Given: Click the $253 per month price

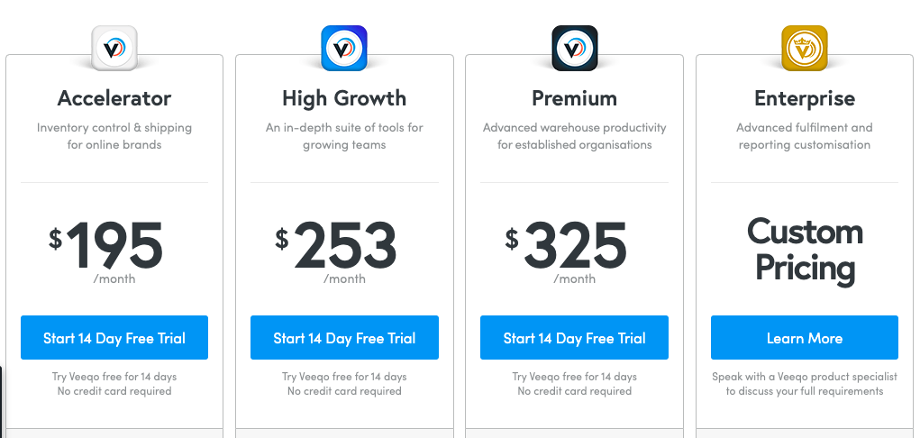Looking at the screenshot, I should coord(337,251).
